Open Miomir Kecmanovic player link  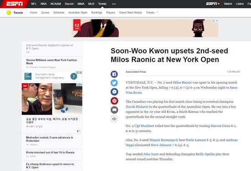164,140
